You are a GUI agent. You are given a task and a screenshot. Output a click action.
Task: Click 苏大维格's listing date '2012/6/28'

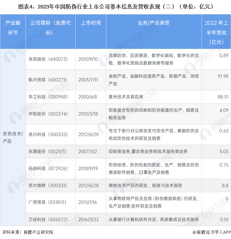click(89, 186)
